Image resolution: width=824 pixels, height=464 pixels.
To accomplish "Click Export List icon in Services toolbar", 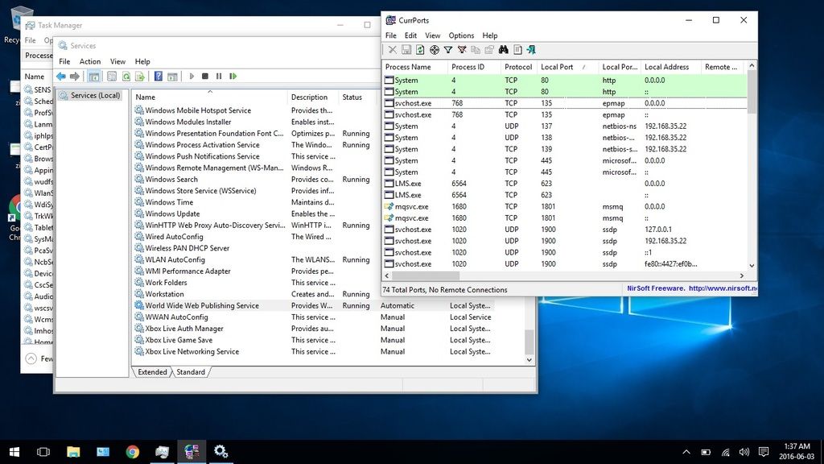I will (140, 77).
